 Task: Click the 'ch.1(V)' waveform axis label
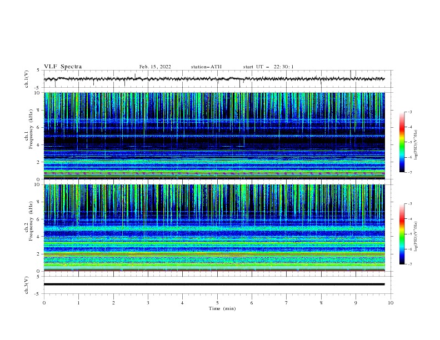point(27,79)
